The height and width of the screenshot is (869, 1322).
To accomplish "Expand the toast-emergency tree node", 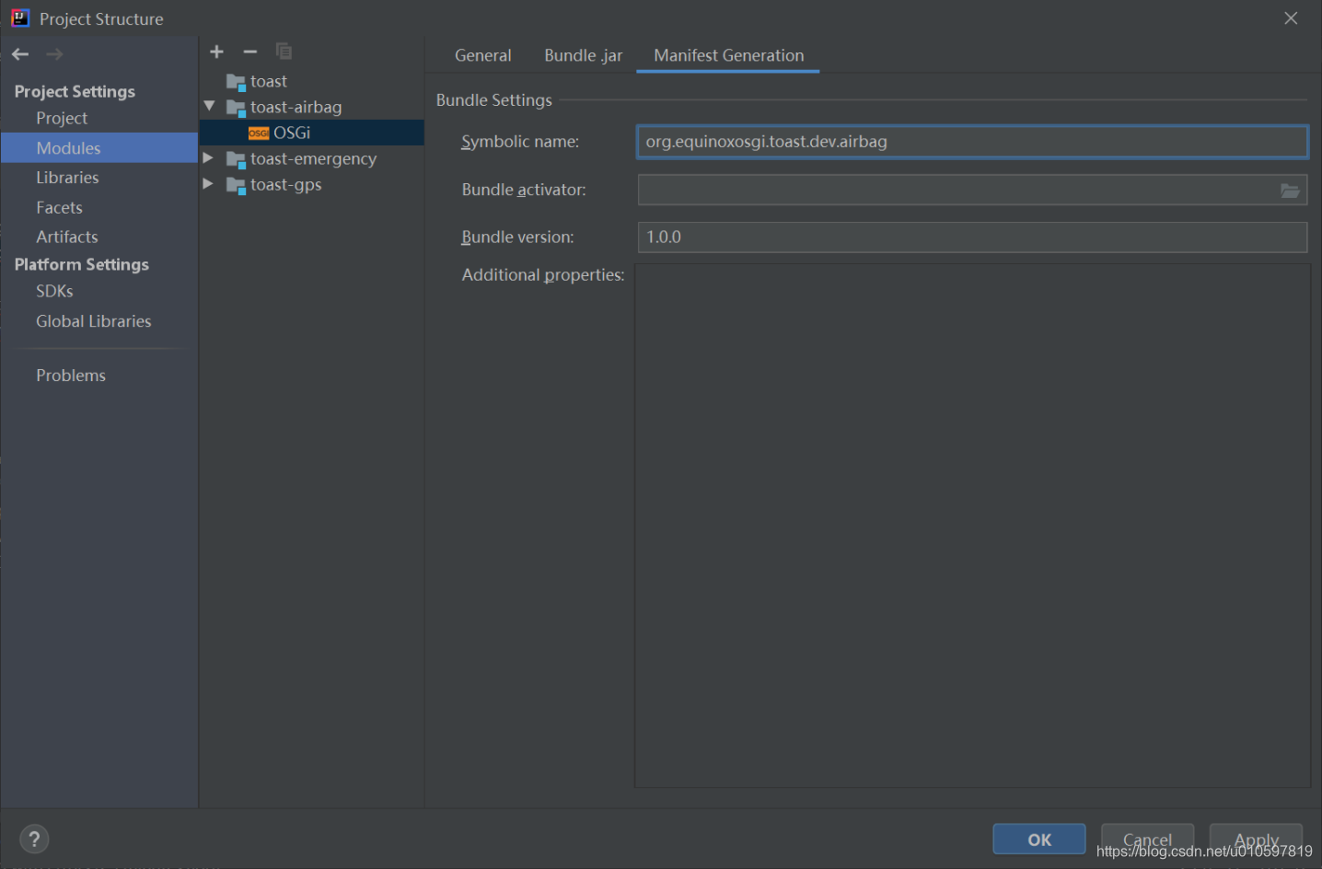I will coord(208,158).
